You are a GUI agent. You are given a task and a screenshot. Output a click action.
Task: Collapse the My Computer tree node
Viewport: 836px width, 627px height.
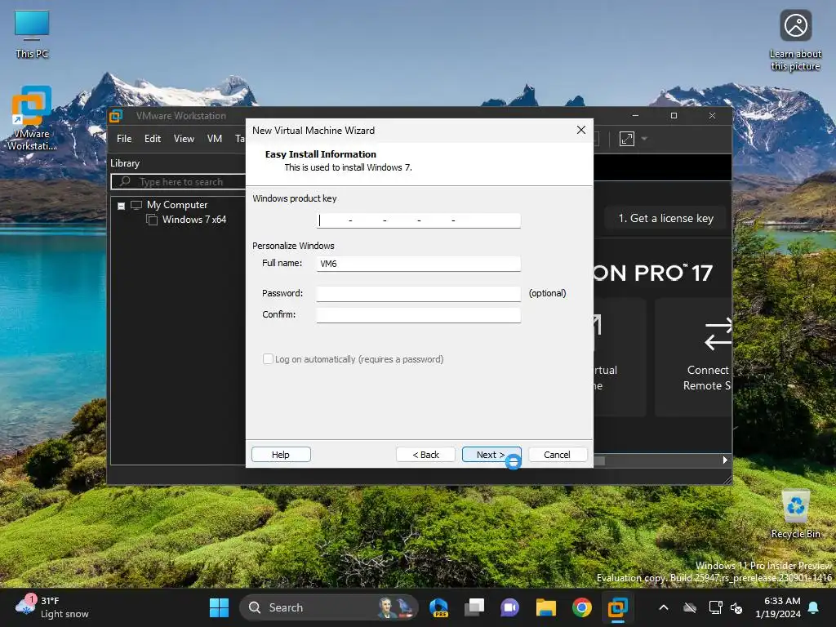point(121,206)
